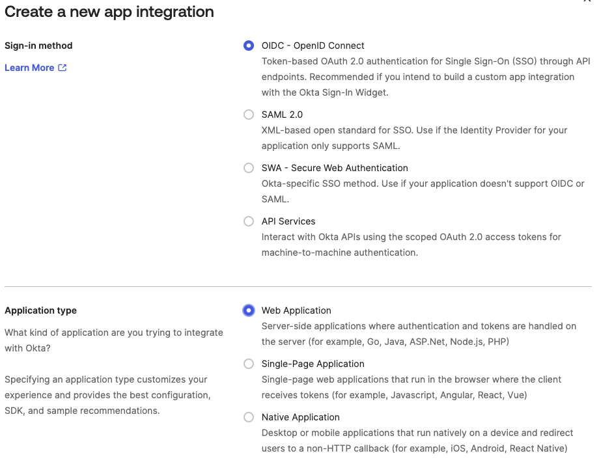The image size is (599, 462).
Task: Click the "Create a new app integration" heading
Action: pyautogui.click(x=109, y=12)
